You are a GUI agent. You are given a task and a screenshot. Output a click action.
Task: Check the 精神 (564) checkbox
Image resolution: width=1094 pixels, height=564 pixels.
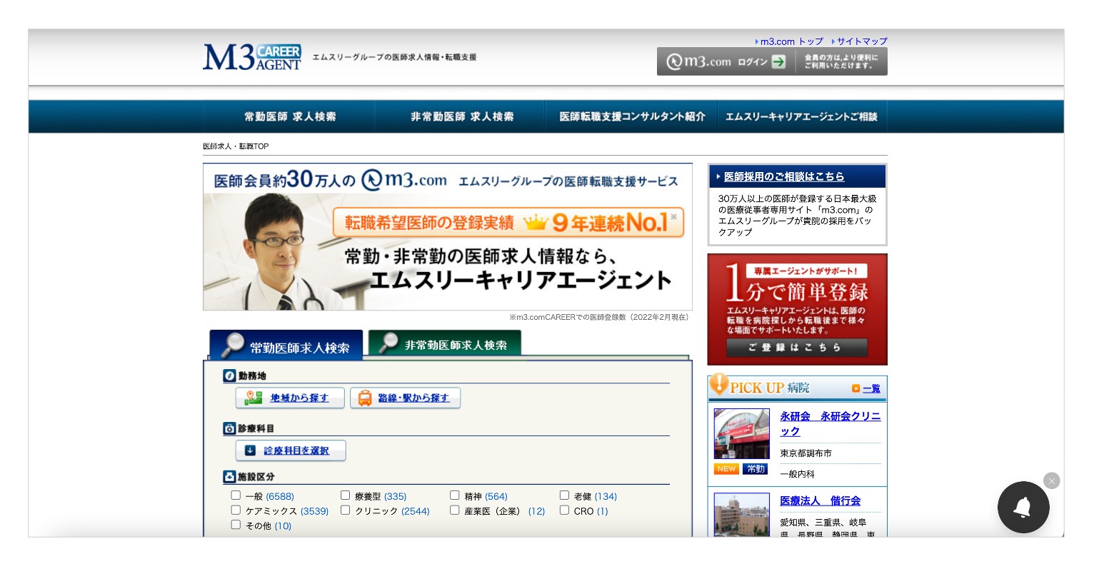pyautogui.click(x=454, y=495)
